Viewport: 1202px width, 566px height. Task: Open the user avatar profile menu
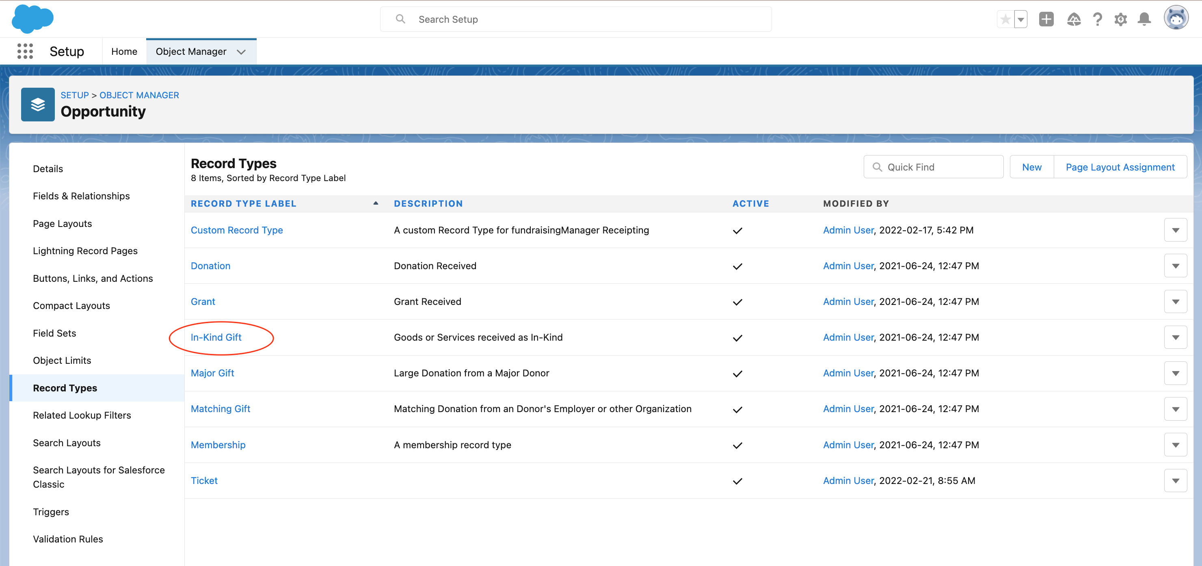(x=1176, y=19)
